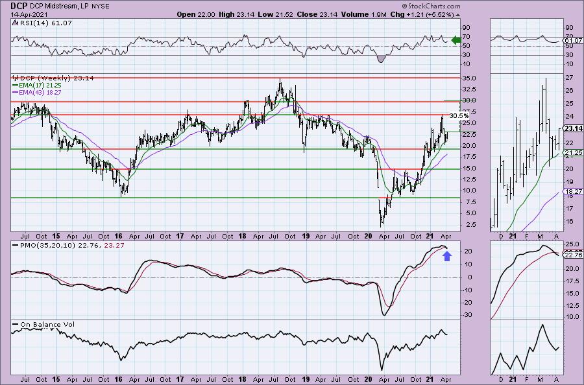584x385 pixels.
Task: Click the 15.0 price axis label
Action: point(470,168)
